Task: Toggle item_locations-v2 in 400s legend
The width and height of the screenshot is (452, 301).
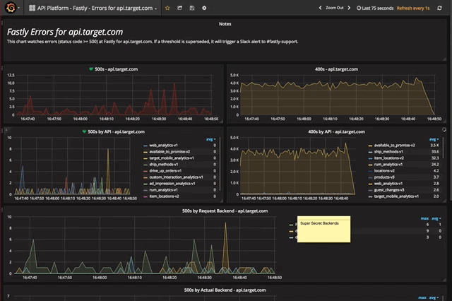Action: 389,158
